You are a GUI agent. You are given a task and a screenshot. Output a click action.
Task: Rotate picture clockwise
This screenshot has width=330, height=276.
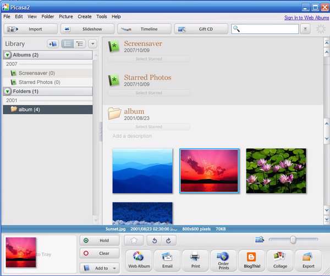pos(169,240)
